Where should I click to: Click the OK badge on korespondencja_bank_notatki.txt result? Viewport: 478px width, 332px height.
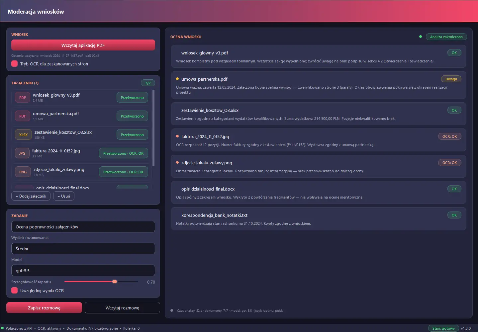tap(454, 215)
